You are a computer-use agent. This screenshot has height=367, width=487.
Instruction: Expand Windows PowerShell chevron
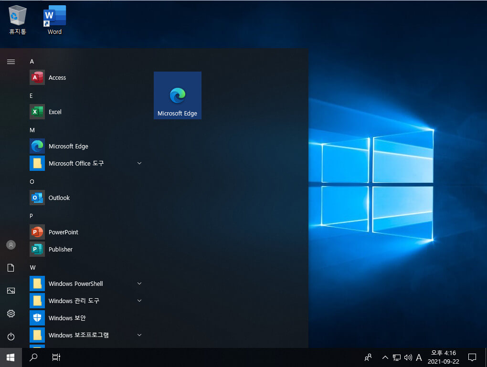click(x=139, y=283)
